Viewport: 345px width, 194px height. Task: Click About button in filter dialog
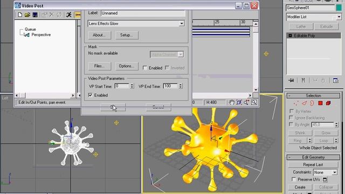point(99,35)
